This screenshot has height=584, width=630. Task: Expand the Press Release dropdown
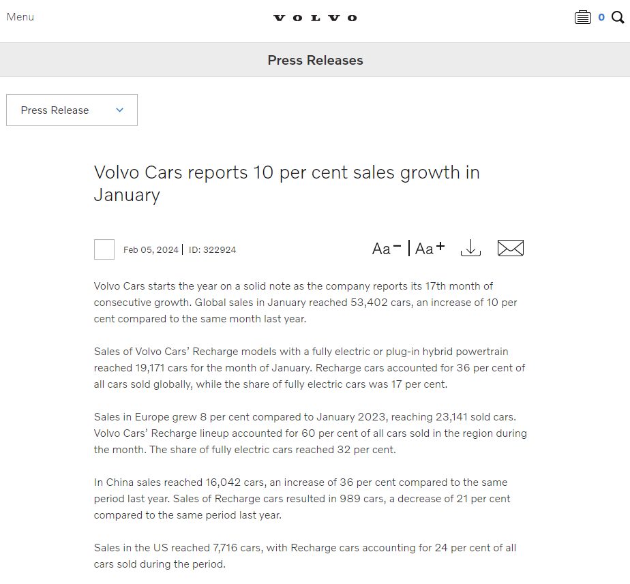tap(72, 110)
